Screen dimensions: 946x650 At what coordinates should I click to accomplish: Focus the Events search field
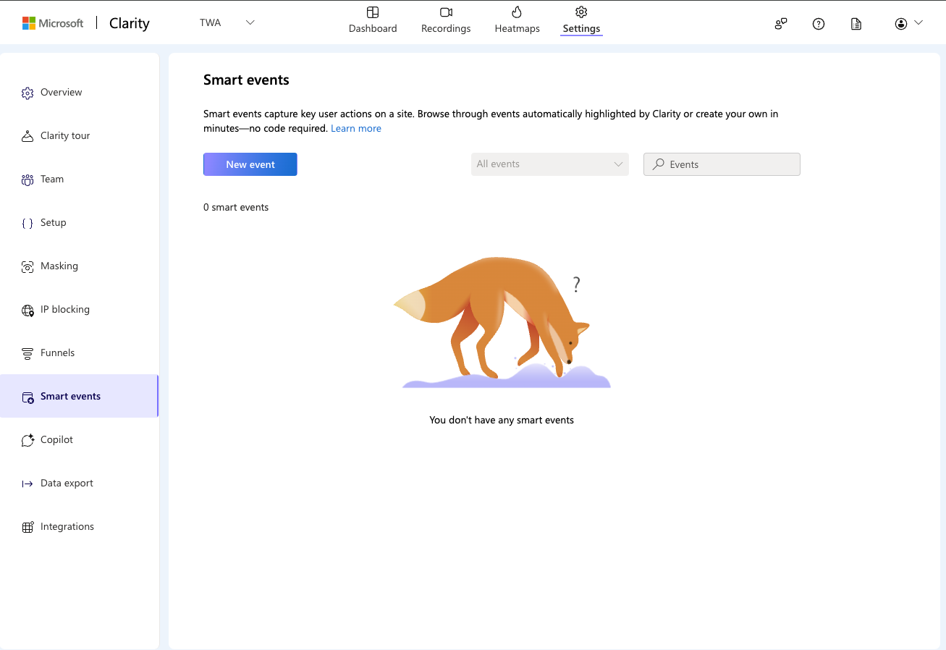click(x=722, y=164)
